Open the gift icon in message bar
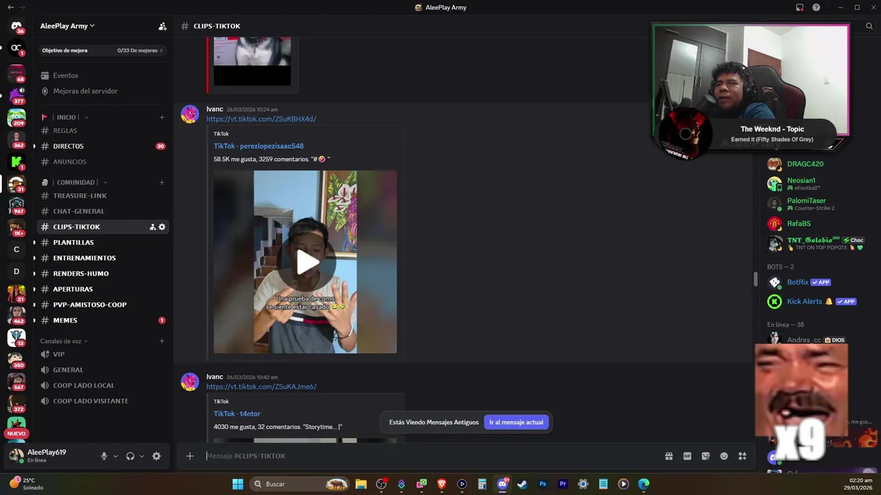The image size is (881, 495). (668, 456)
